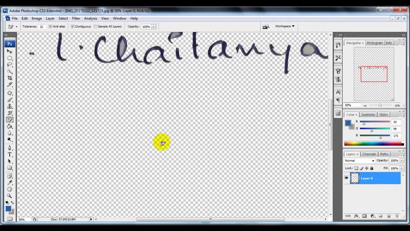Select the Hand tool
This screenshot has width=410, height=231.
[x=10, y=189]
